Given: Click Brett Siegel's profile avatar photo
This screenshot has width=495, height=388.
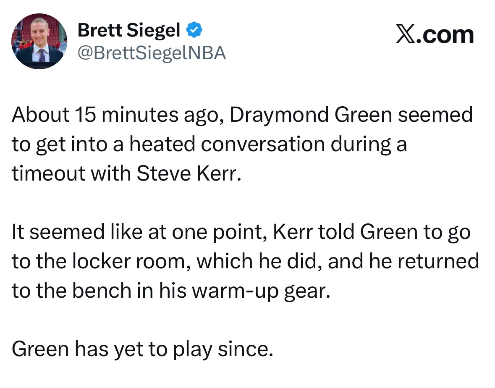Looking at the screenshot, I should coord(39,41).
